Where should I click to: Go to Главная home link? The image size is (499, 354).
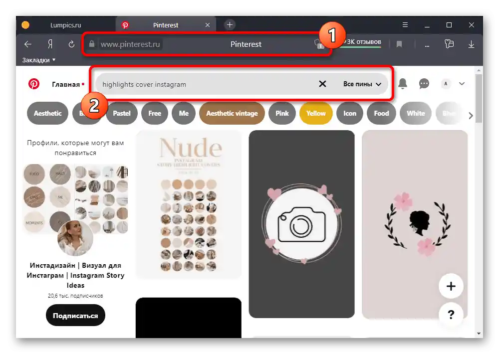66,84
